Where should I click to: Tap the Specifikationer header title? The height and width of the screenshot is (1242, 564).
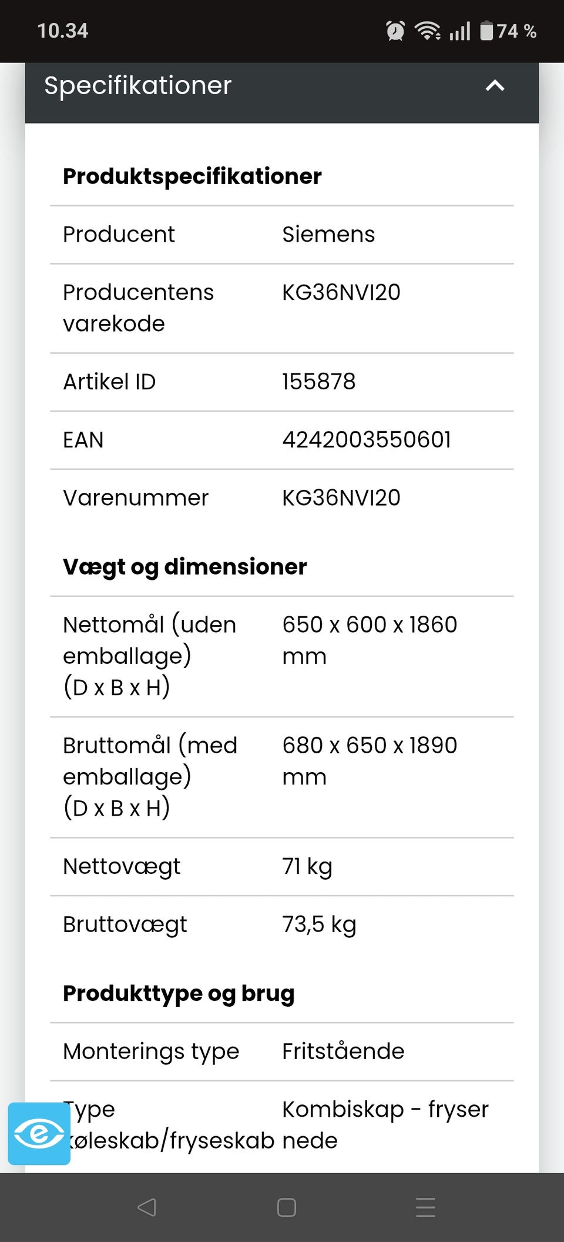tap(138, 86)
